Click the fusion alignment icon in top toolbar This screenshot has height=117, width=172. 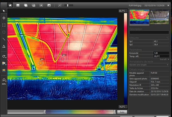click(60, 5)
